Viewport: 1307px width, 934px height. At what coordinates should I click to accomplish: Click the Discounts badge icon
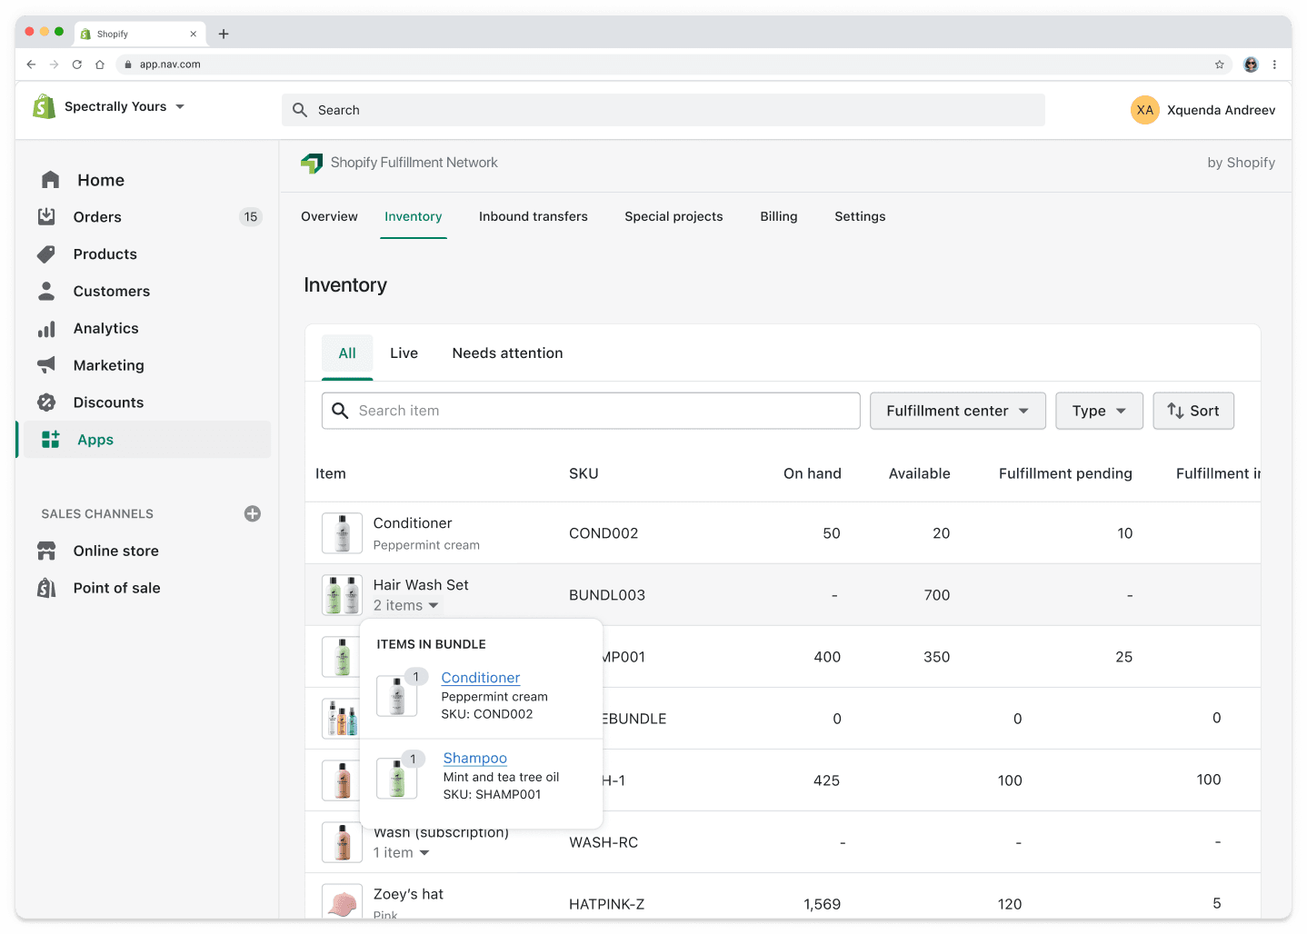(x=46, y=402)
